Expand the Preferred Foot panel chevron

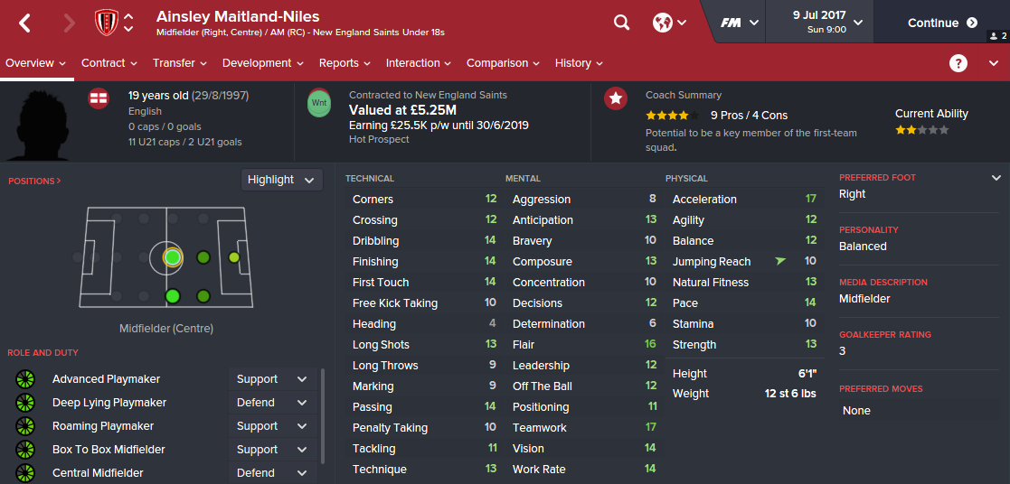point(996,178)
